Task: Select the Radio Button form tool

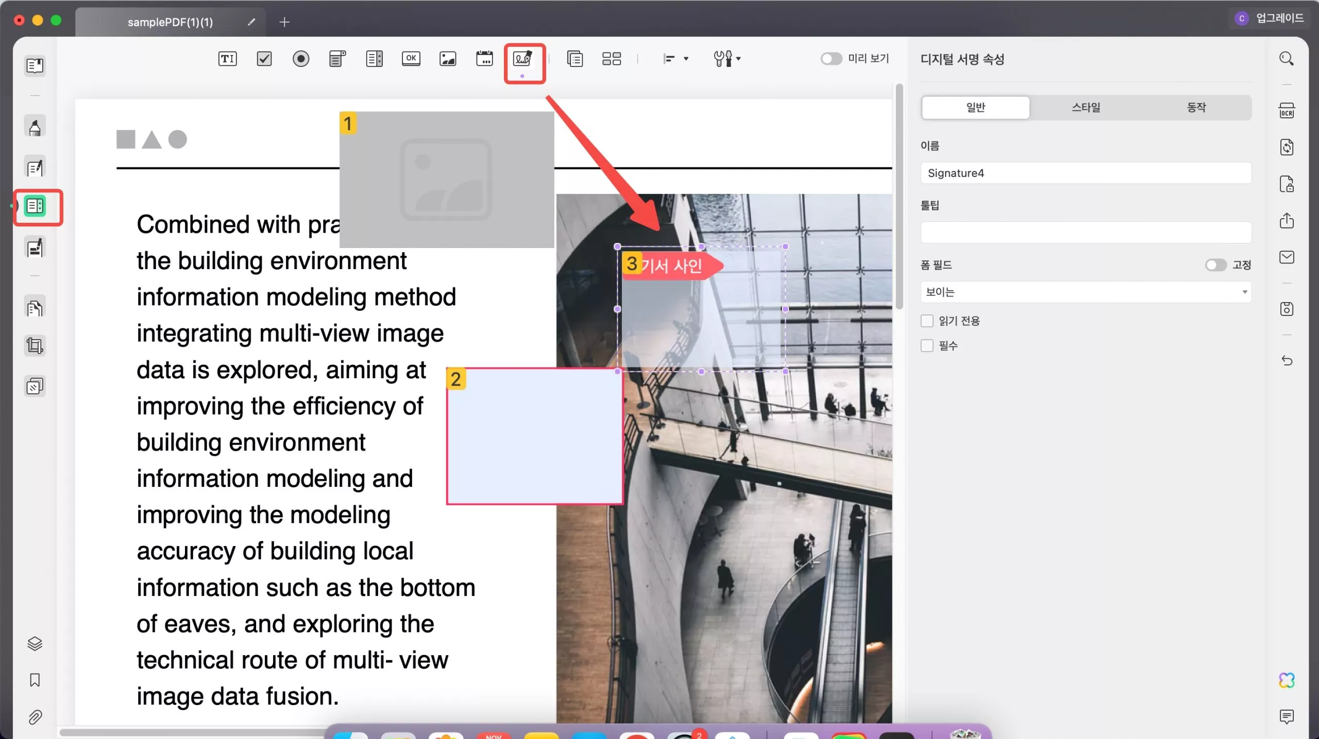Action: pyautogui.click(x=301, y=59)
